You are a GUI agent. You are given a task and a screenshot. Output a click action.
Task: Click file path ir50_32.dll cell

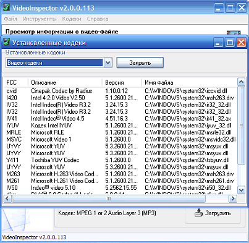(x=188, y=188)
